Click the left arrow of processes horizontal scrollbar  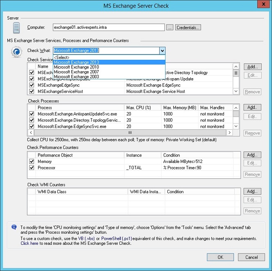click(31, 133)
